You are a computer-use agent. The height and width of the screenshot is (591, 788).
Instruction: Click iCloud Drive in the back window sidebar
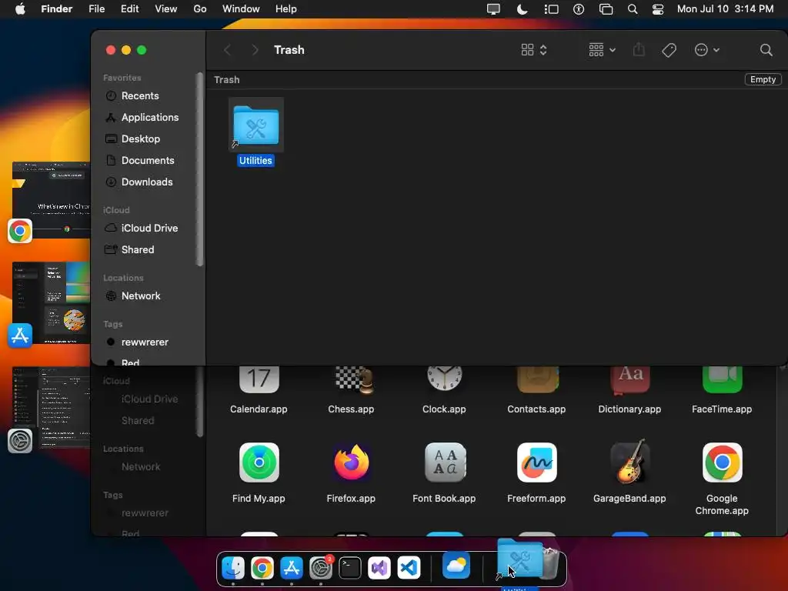point(149,399)
